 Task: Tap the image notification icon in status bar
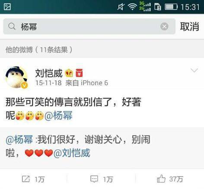pos(7,7)
